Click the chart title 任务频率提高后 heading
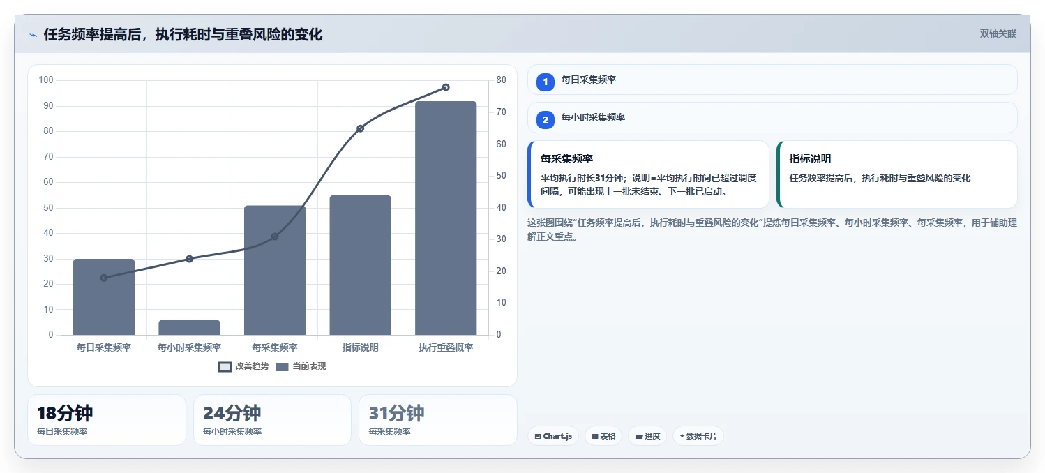The height and width of the screenshot is (473, 1045). coord(183,35)
